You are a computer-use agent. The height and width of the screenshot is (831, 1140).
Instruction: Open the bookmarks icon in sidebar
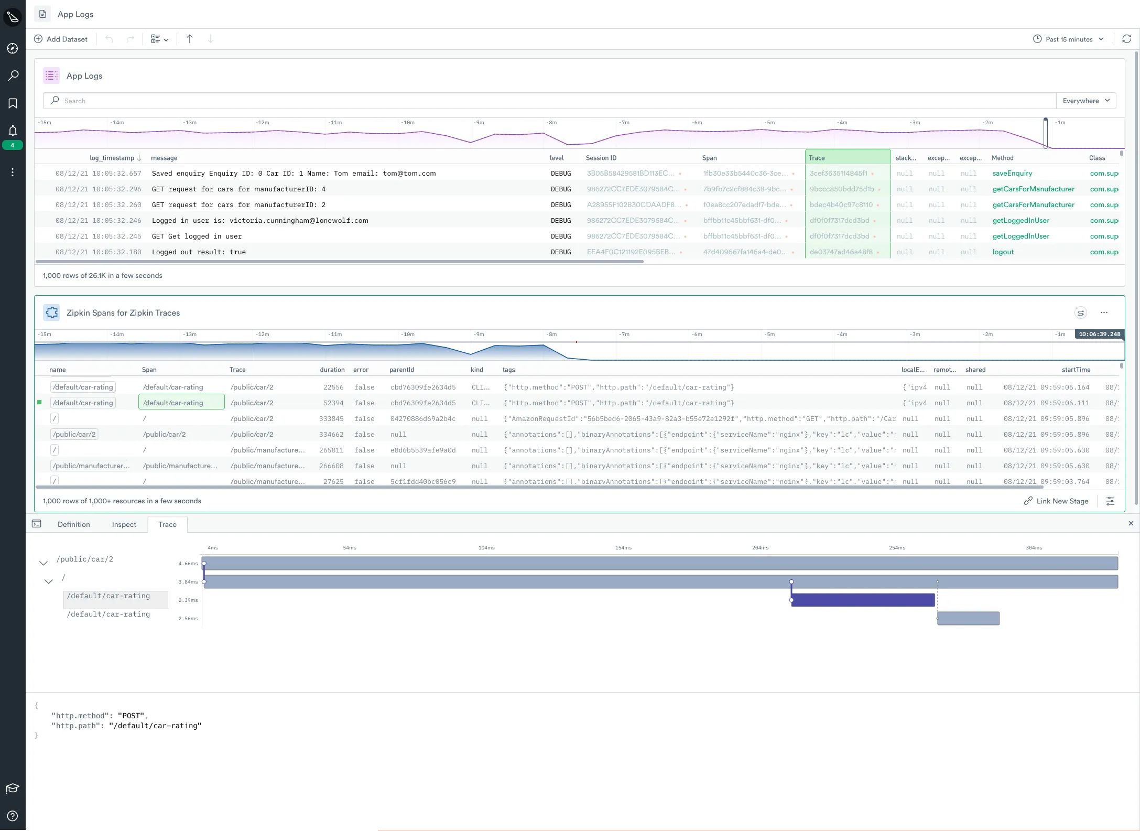click(13, 103)
